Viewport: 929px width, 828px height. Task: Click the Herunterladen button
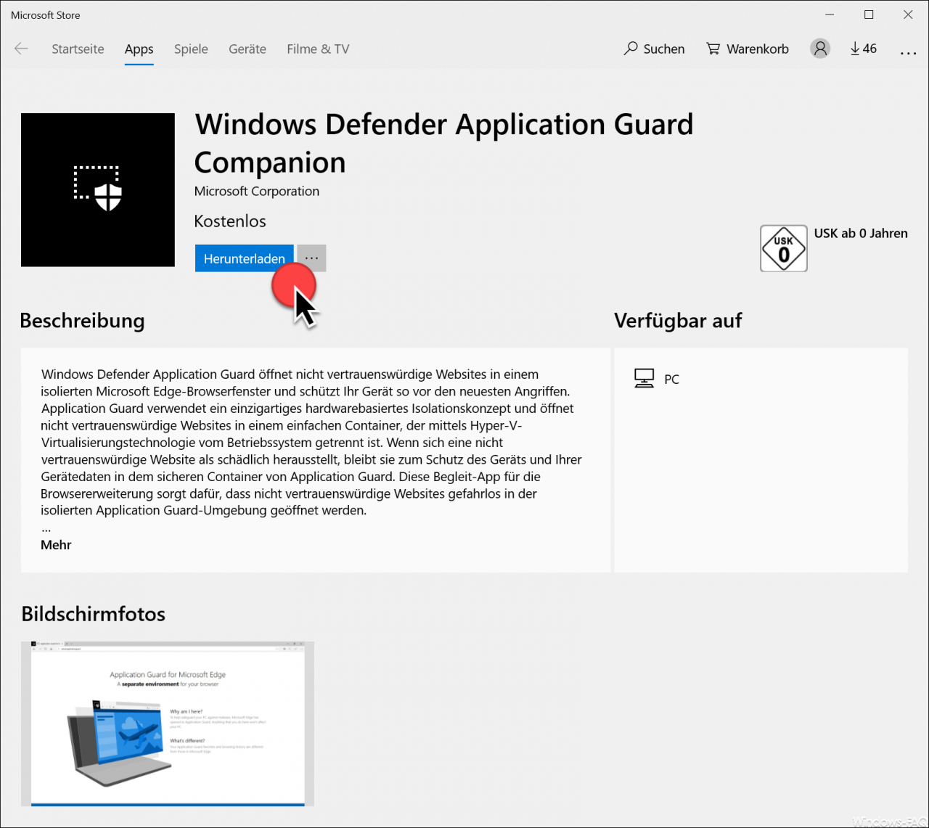click(245, 258)
